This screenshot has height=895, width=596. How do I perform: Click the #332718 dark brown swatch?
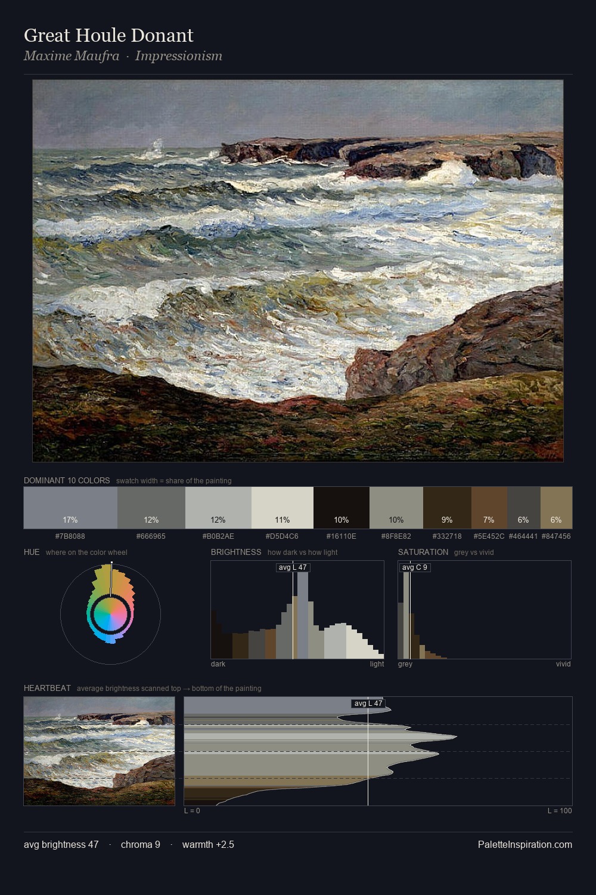(x=447, y=508)
